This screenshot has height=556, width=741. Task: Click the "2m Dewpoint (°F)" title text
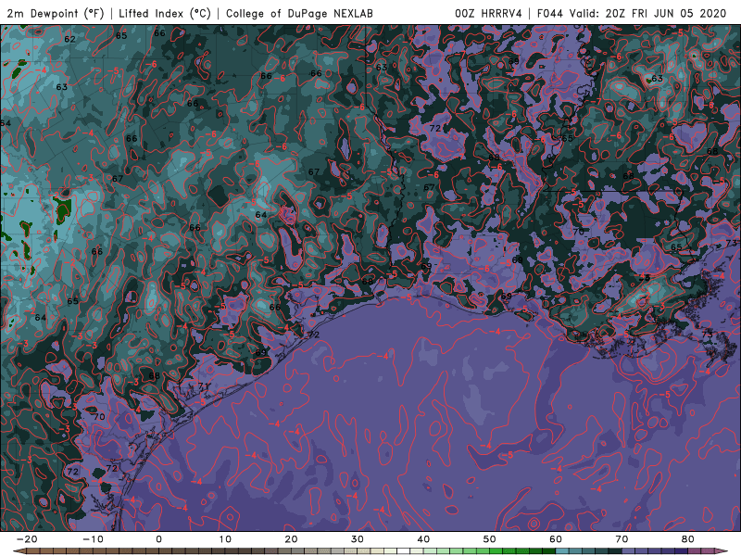(56, 13)
